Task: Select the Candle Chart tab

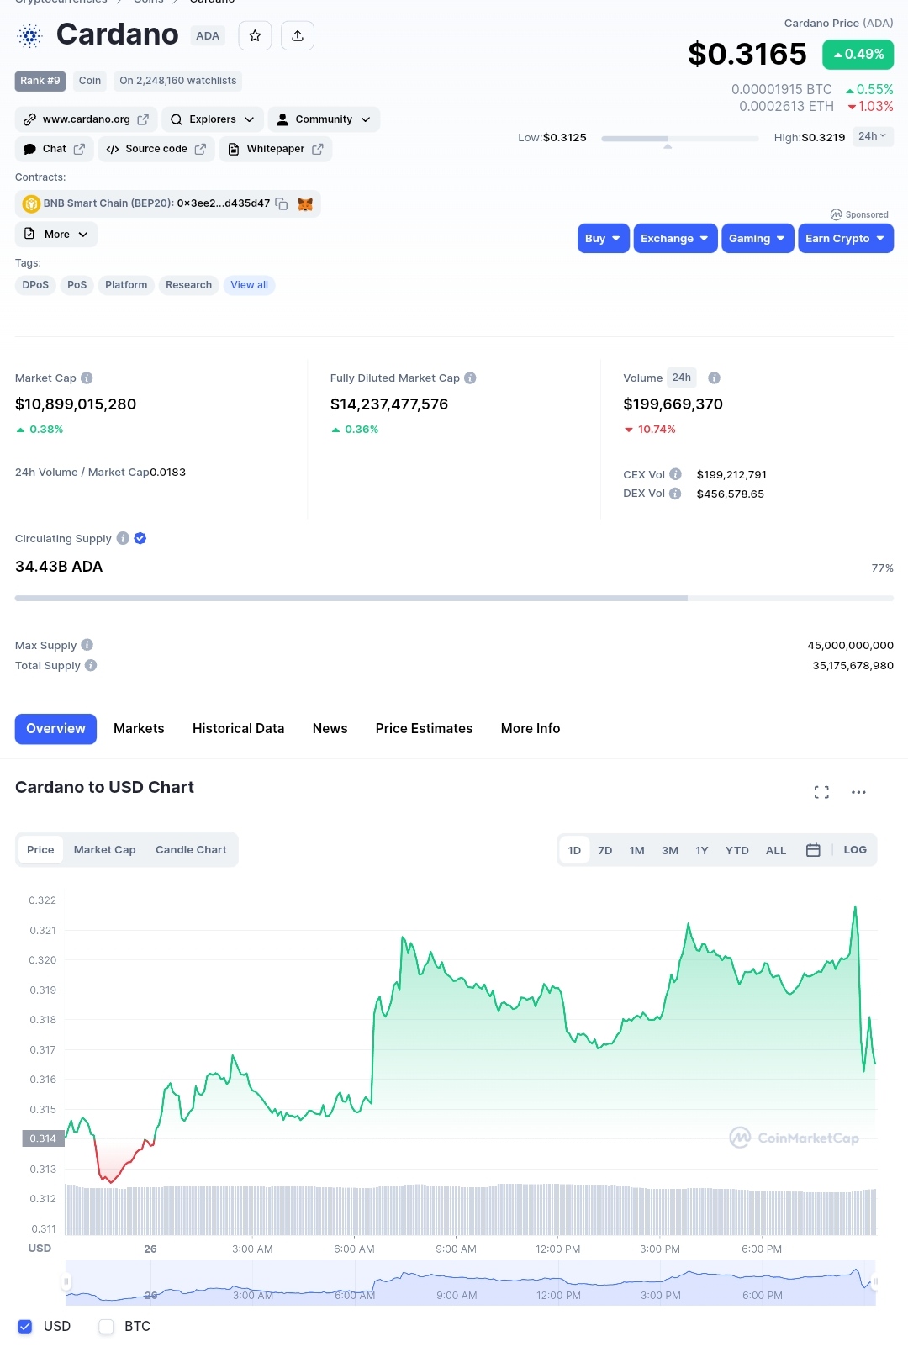Action: pyautogui.click(x=191, y=850)
